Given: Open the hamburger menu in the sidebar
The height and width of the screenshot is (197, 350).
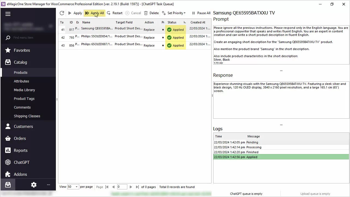Looking at the screenshot, I should [8, 14].
